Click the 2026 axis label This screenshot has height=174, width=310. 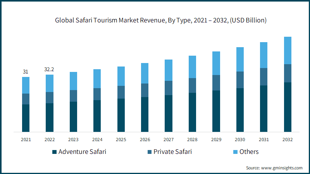(145, 140)
